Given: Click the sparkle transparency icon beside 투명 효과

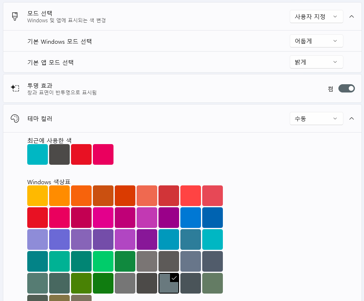Looking at the screenshot, I should pyautogui.click(x=15, y=88).
